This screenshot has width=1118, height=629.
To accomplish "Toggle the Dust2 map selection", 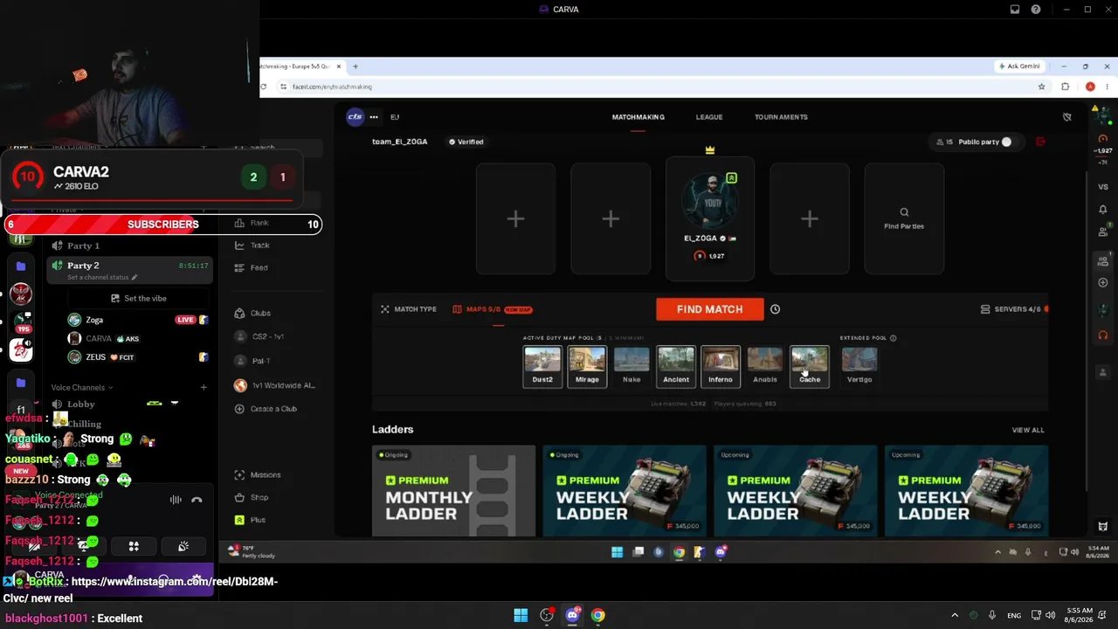I will (542, 366).
